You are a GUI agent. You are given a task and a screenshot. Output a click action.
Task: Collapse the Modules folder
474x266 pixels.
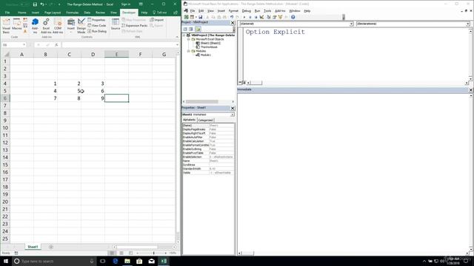click(x=188, y=51)
